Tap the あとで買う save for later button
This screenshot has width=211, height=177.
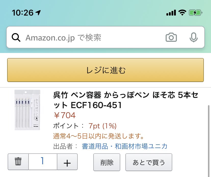point(149,162)
